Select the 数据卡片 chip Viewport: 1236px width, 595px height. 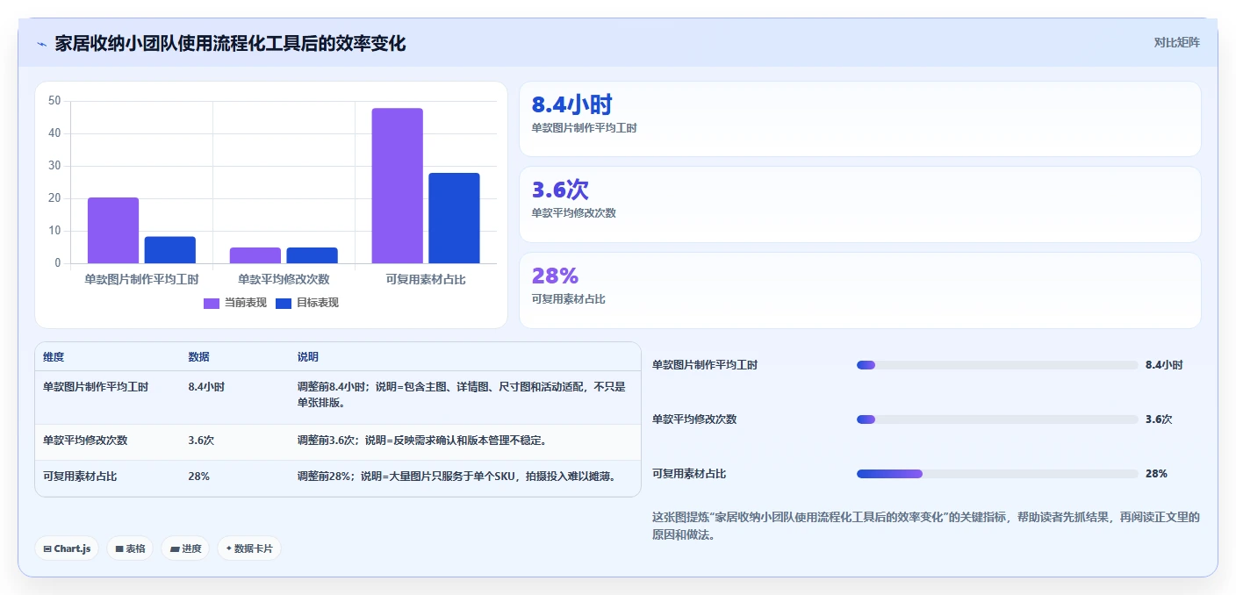(249, 548)
